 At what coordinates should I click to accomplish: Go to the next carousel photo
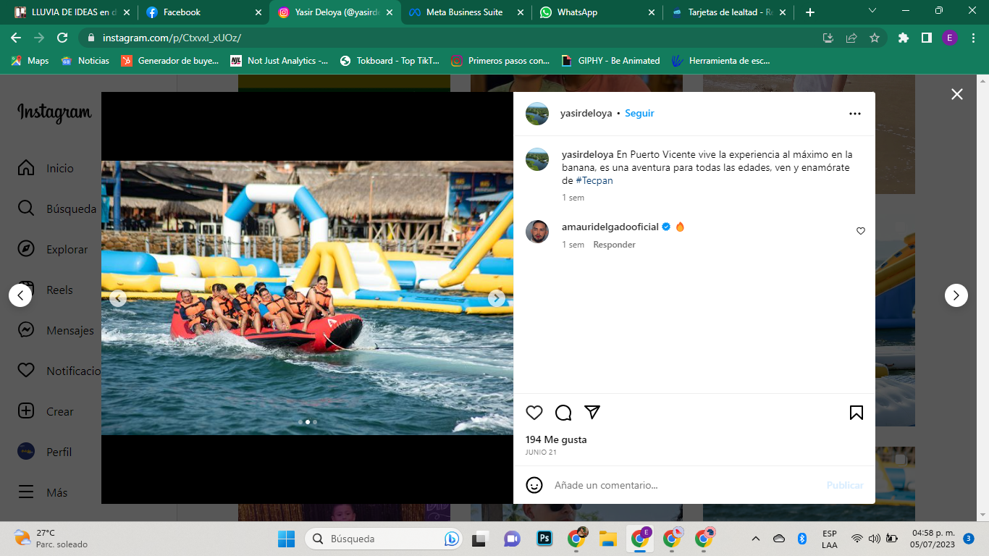[x=496, y=298]
